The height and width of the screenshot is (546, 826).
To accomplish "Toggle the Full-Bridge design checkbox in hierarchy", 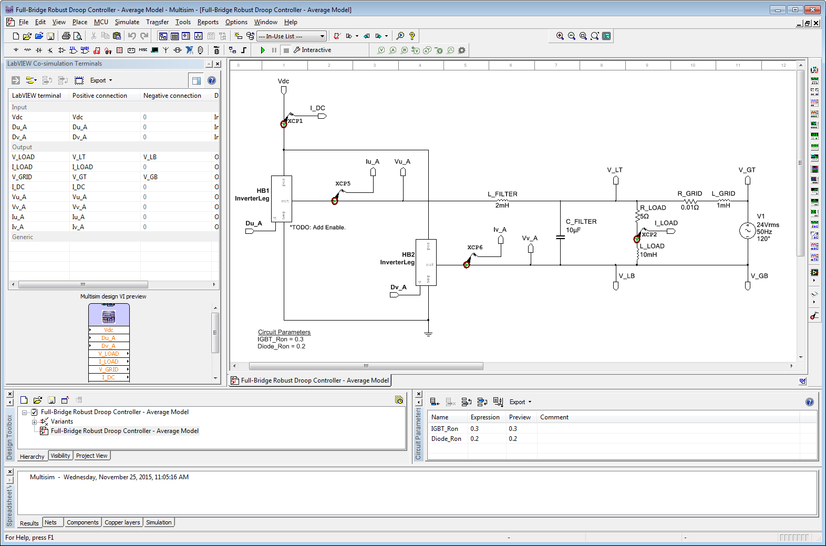I will click(35, 413).
